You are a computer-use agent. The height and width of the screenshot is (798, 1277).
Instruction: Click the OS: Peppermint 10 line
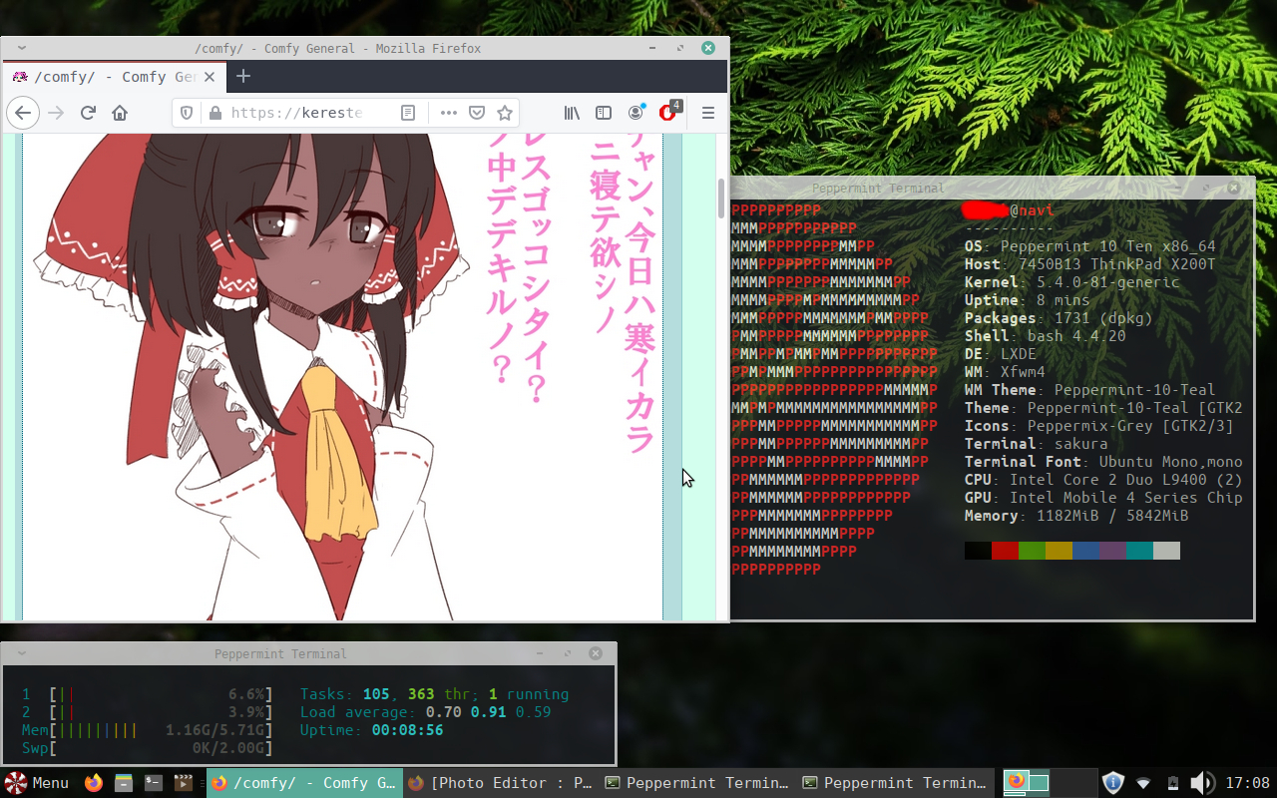click(x=1090, y=246)
